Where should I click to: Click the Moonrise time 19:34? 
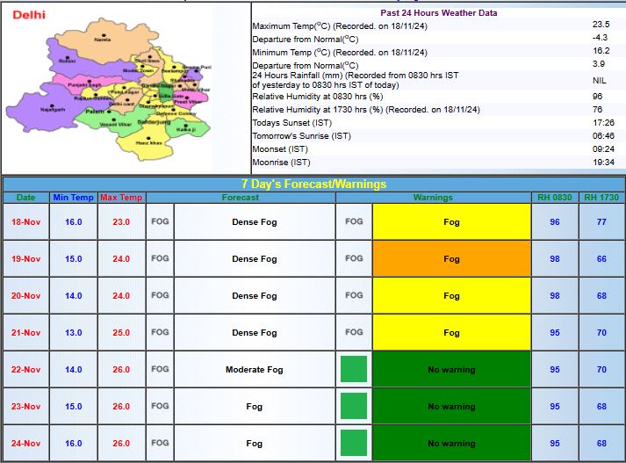click(x=603, y=163)
